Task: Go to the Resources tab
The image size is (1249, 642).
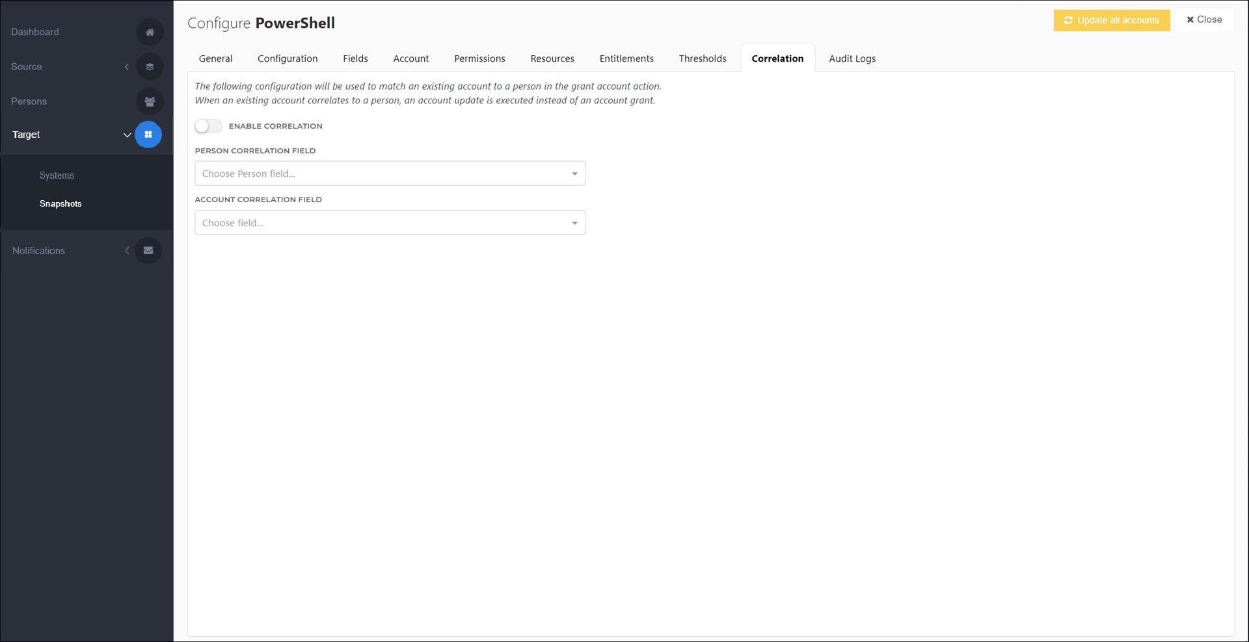Action: [x=552, y=58]
